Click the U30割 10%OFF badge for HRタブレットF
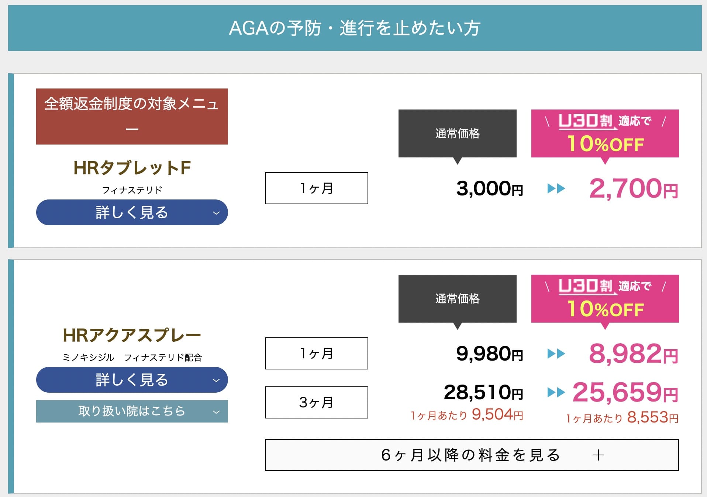Screen dimensions: 707x497 [605, 133]
